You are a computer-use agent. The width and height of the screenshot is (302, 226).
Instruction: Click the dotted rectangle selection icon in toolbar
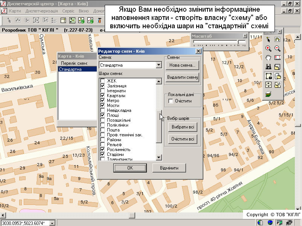coord(18,20)
